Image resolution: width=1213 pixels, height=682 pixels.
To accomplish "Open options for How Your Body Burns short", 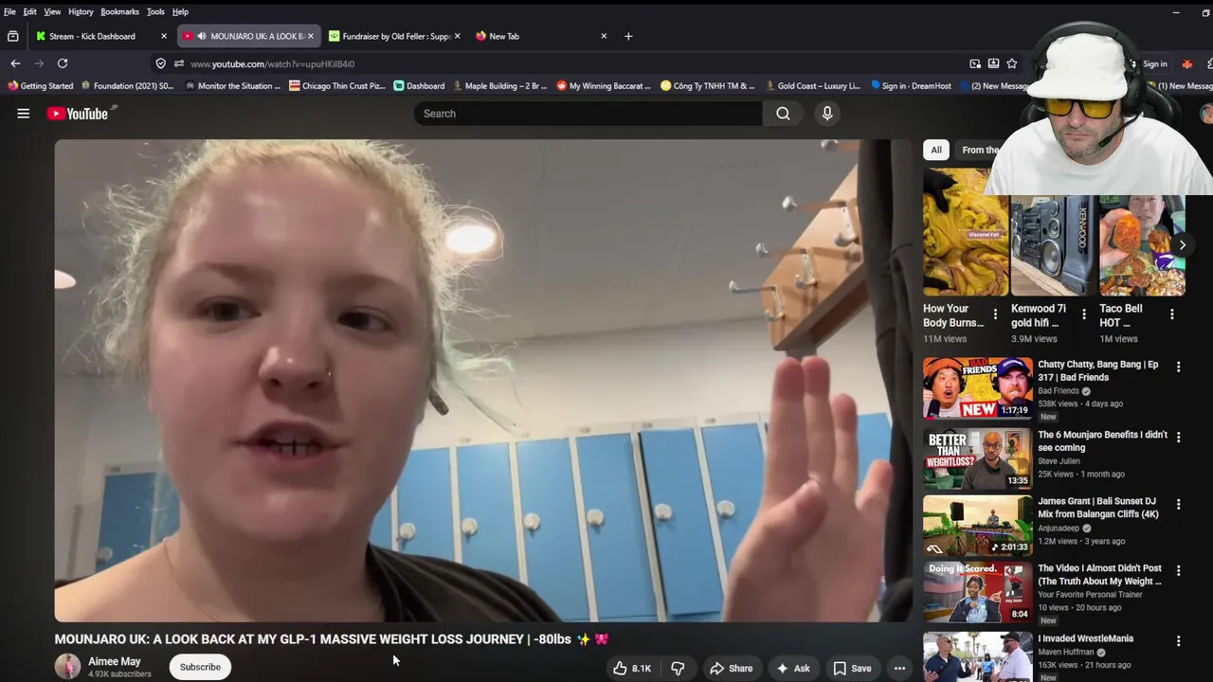I will pyautogui.click(x=995, y=314).
